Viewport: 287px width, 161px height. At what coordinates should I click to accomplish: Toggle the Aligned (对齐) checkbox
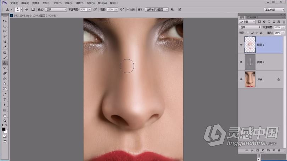tap(128, 10)
